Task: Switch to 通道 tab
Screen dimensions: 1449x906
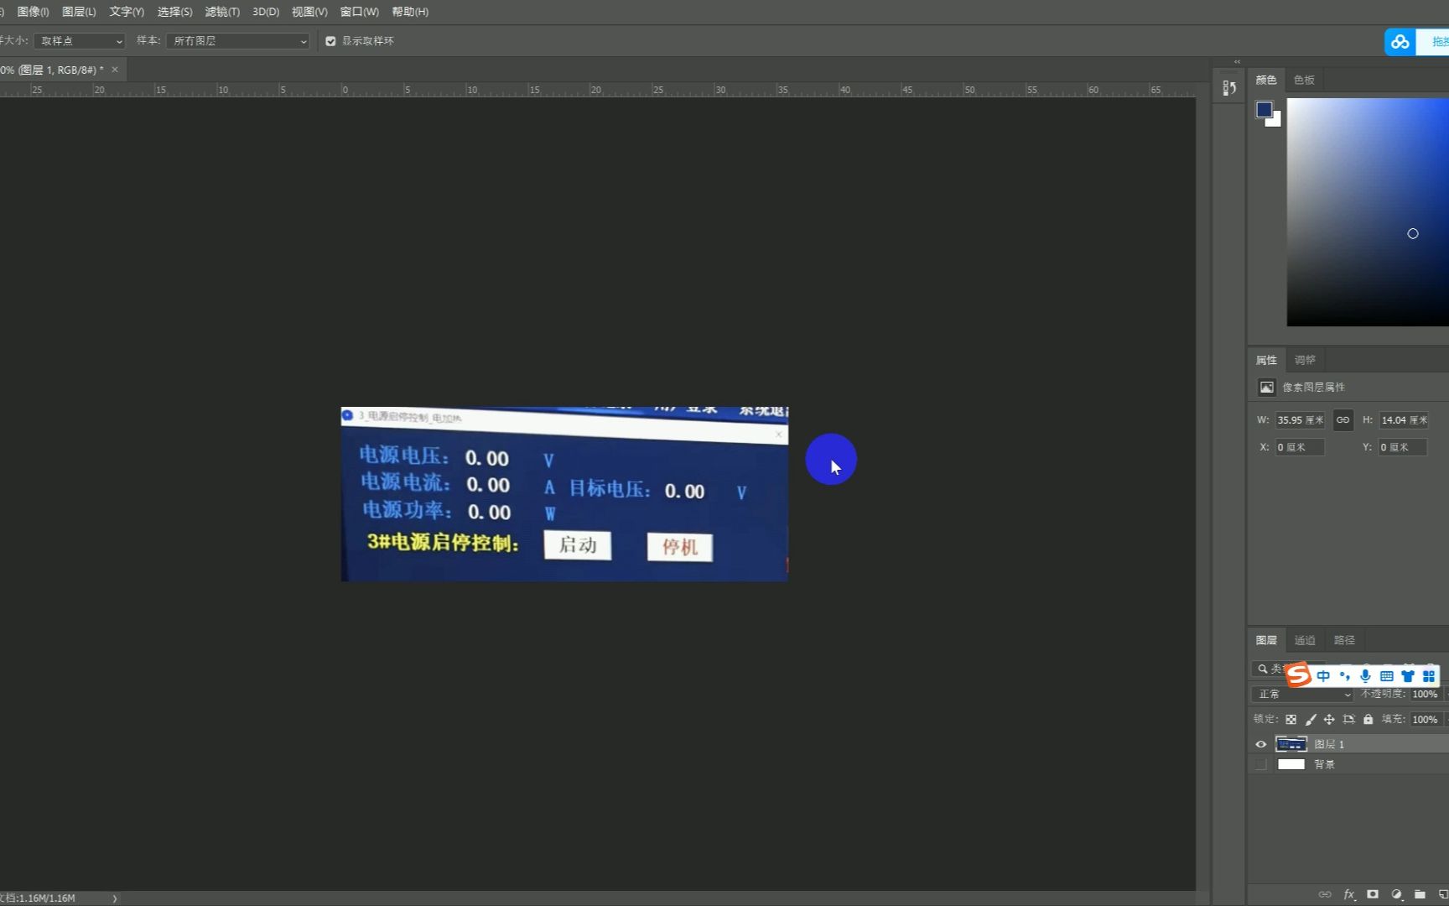Action: click(1305, 640)
